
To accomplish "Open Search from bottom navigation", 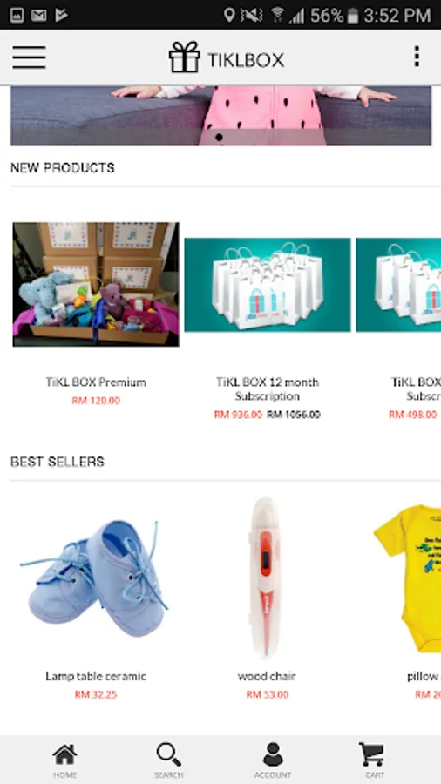I will tap(168, 760).
